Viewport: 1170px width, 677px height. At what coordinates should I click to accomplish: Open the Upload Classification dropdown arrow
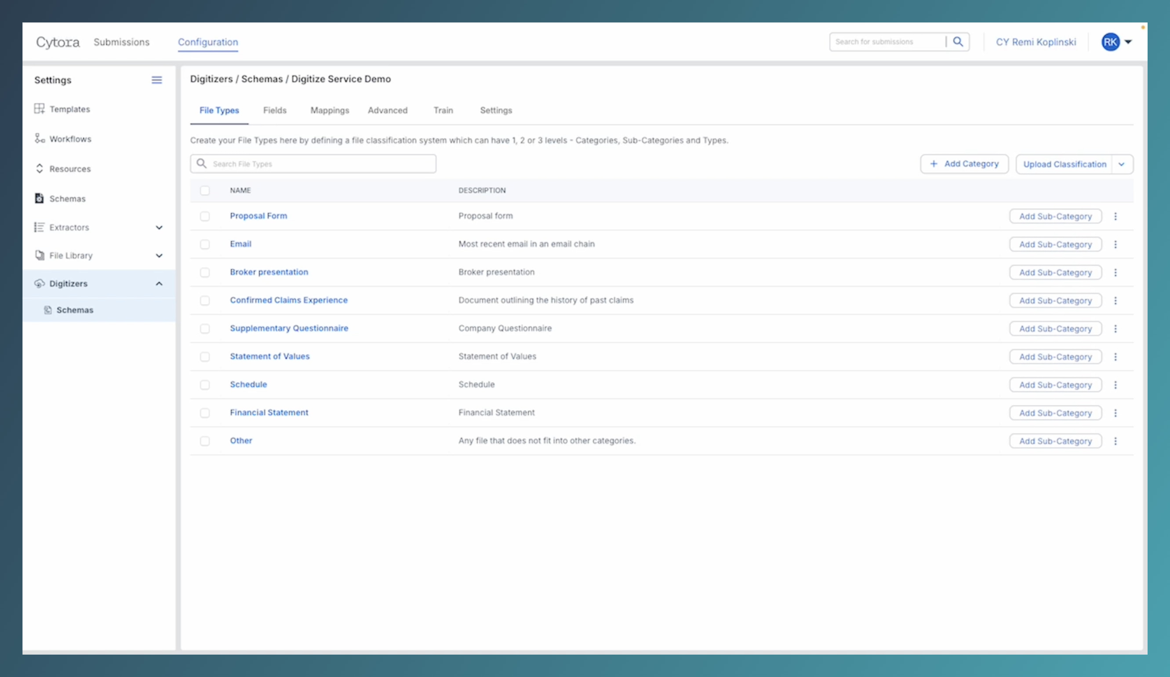1122,165
